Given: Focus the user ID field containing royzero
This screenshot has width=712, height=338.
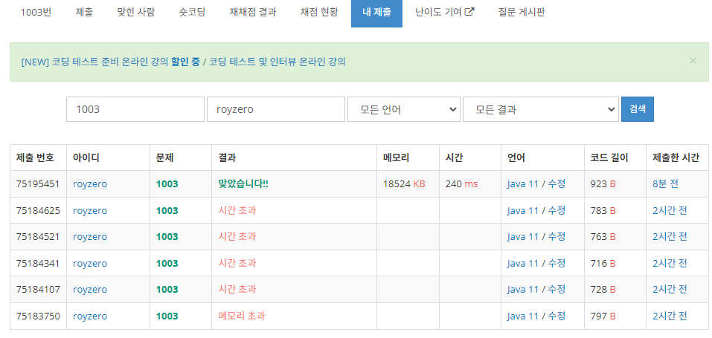Looking at the screenshot, I should pyautogui.click(x=275, y=109).
